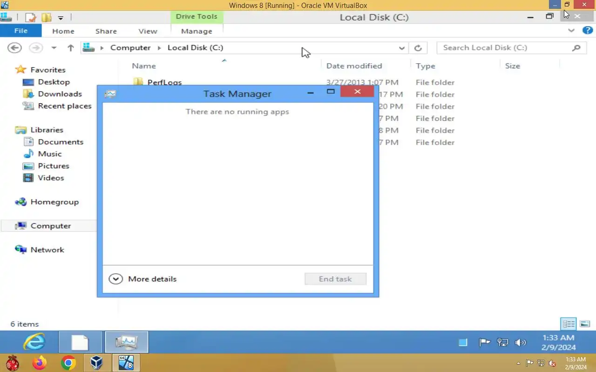Switch to Details view icon in status bar

569,324
